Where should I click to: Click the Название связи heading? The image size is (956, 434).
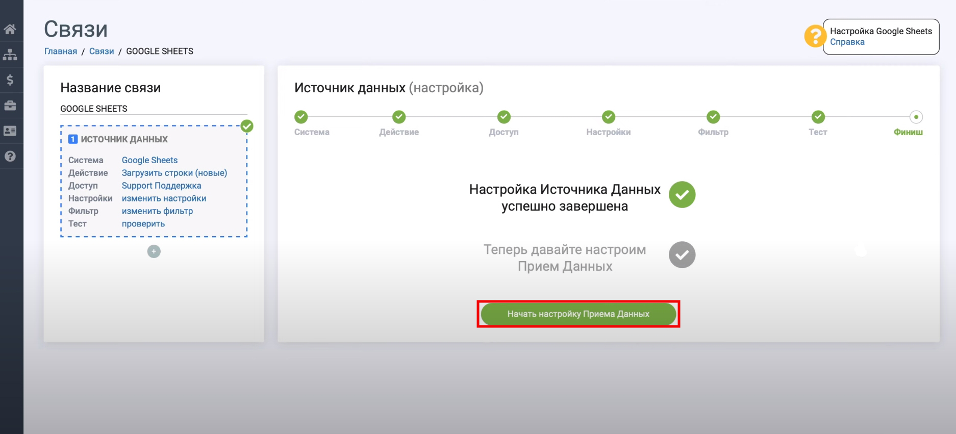(110, 88)
